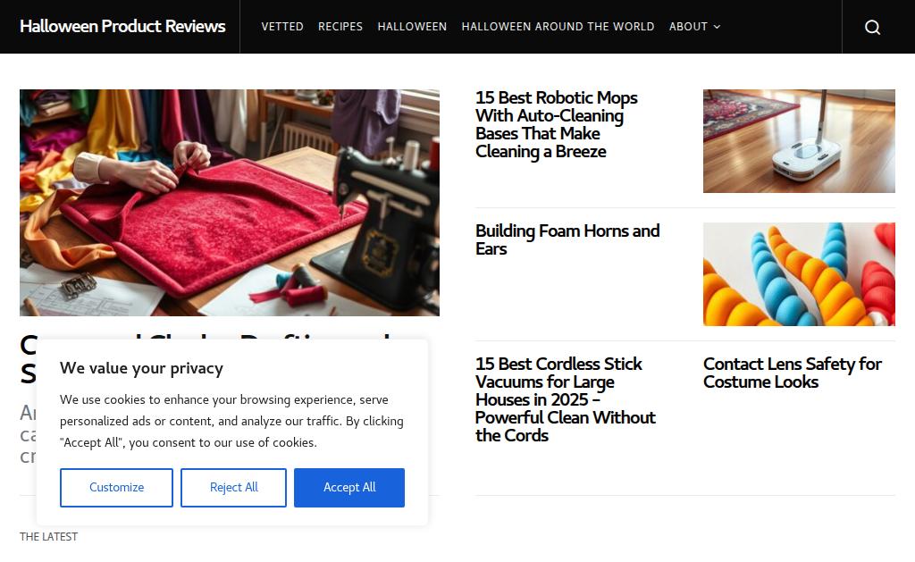
Task: Read Contact Lens Safety for Costume Looks
Action: point(792,373)
